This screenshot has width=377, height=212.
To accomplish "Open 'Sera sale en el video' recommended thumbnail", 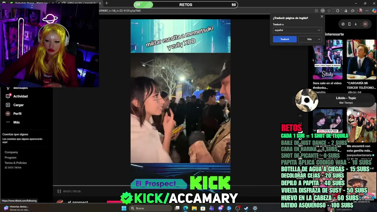I will 328,60.
